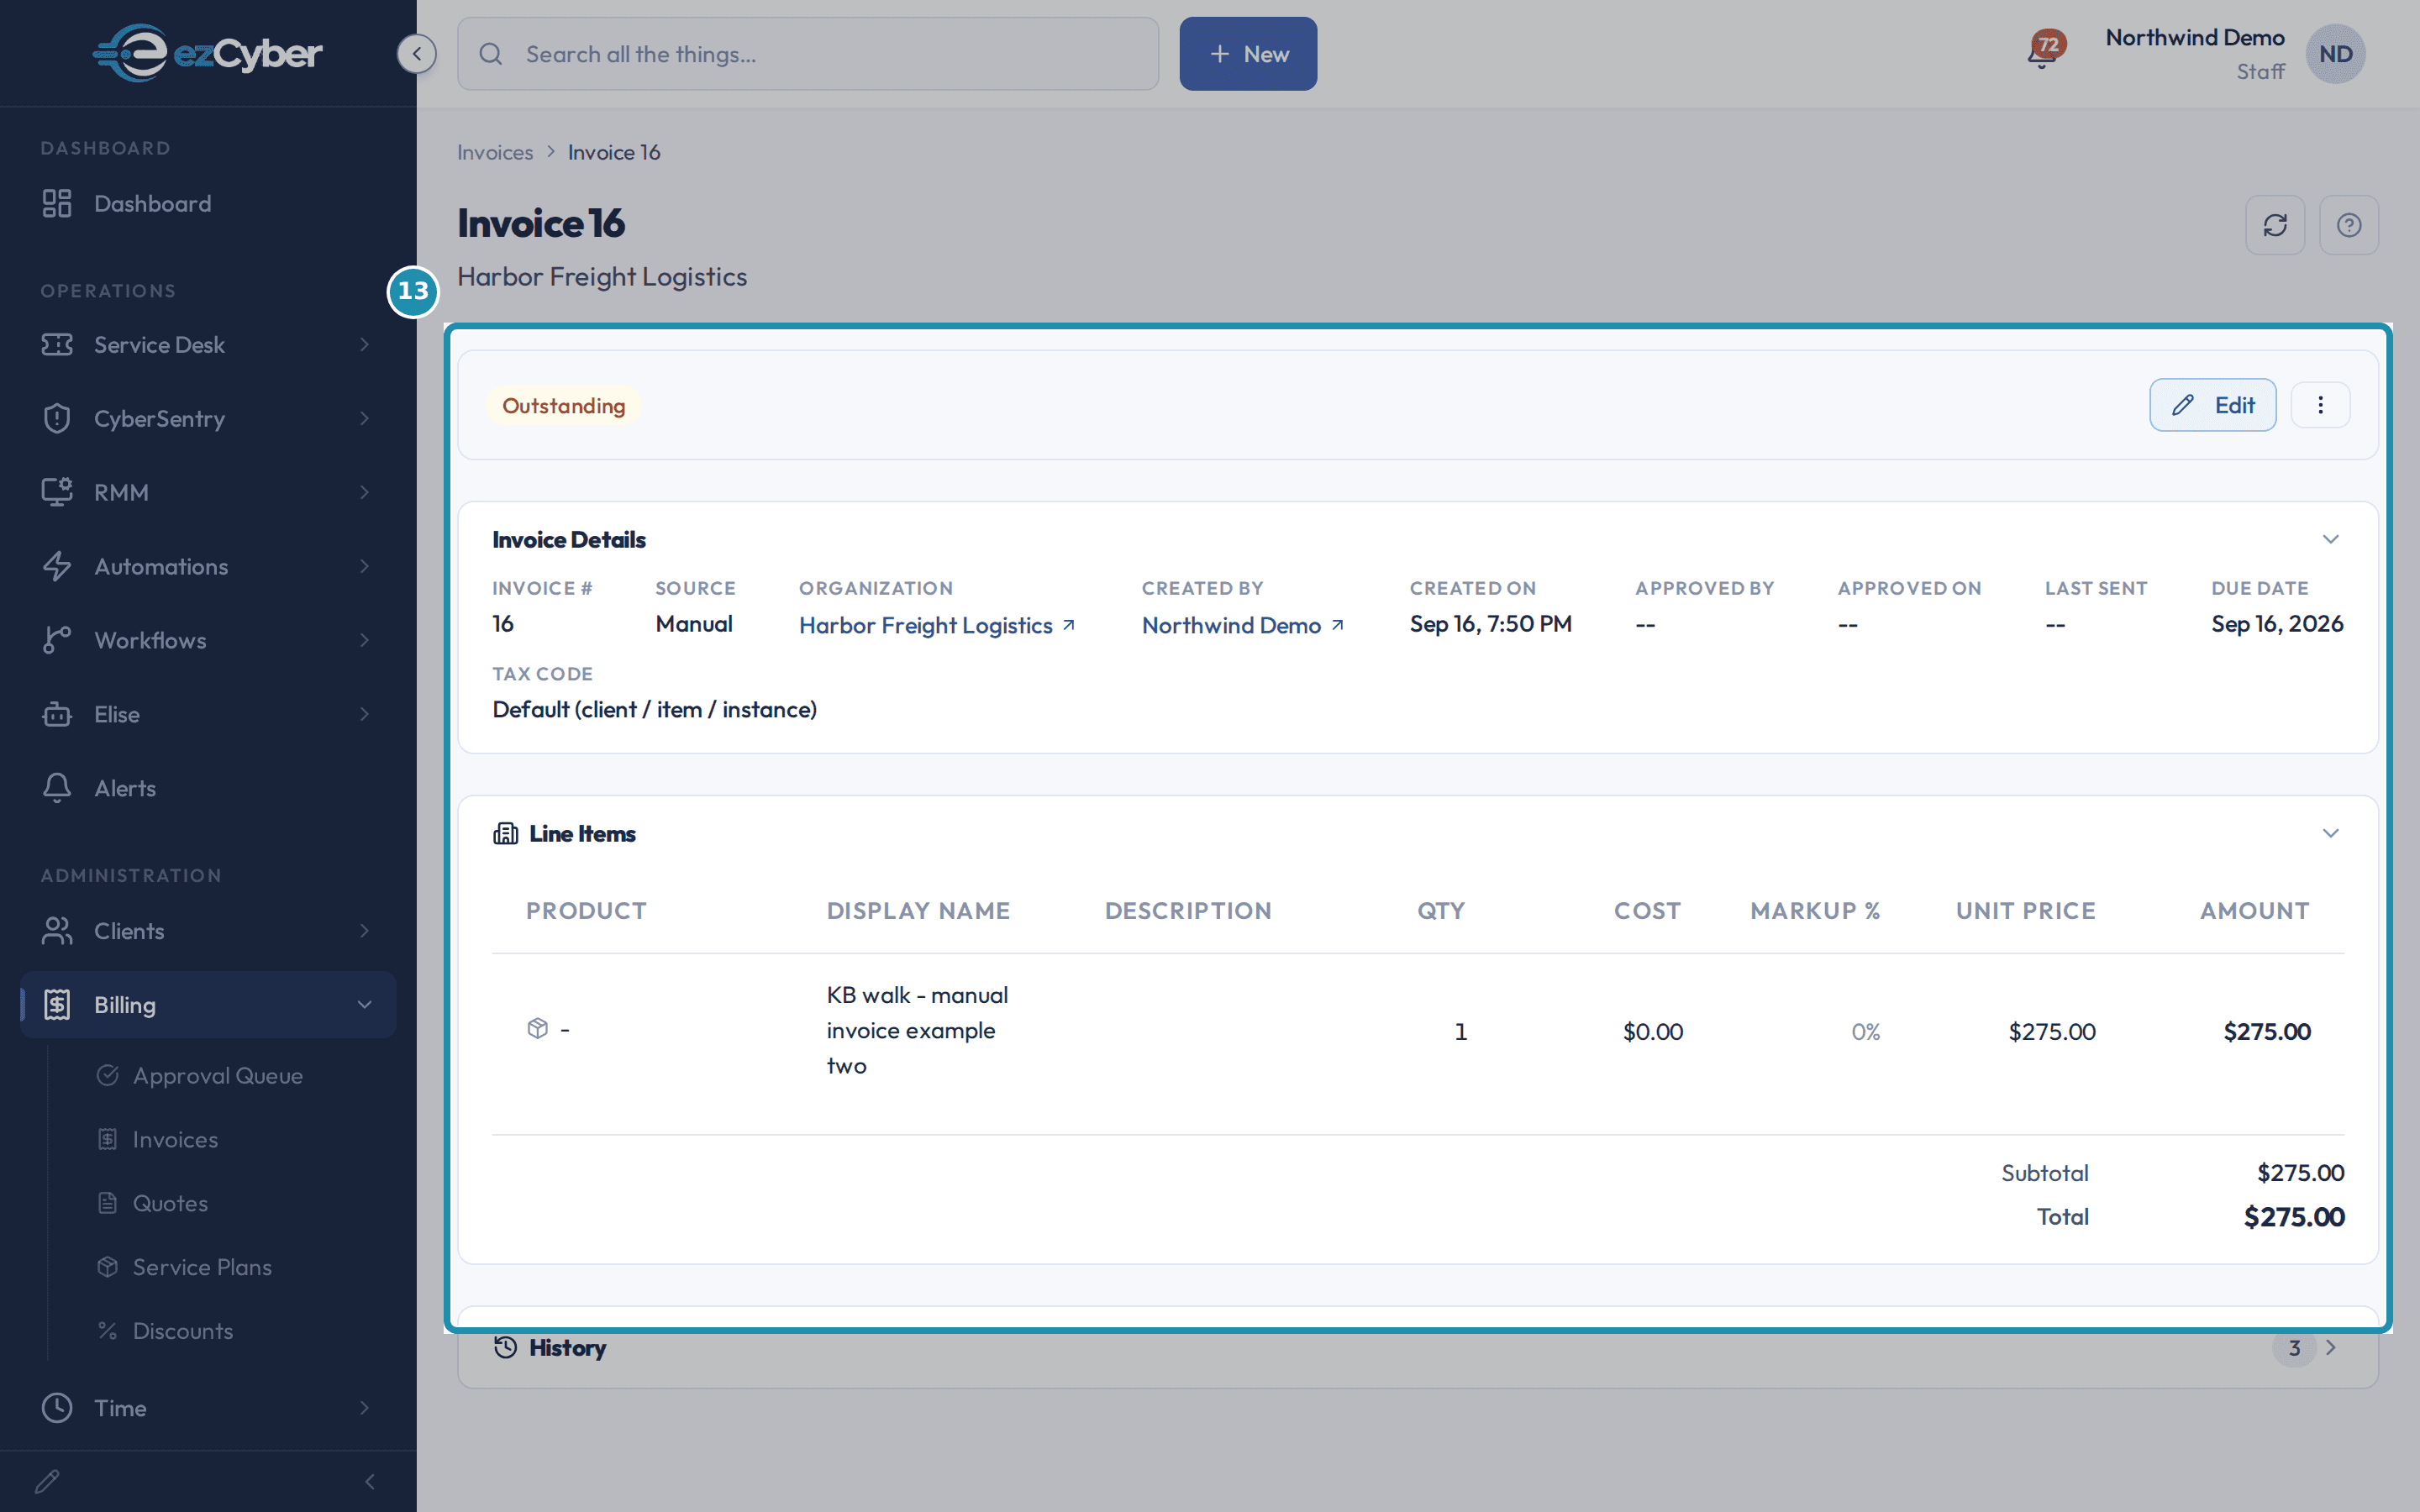Viewport: 2420px width, 1512px height.
Task: Refresh the invoice page
Action: click(x=2275, y=225)
